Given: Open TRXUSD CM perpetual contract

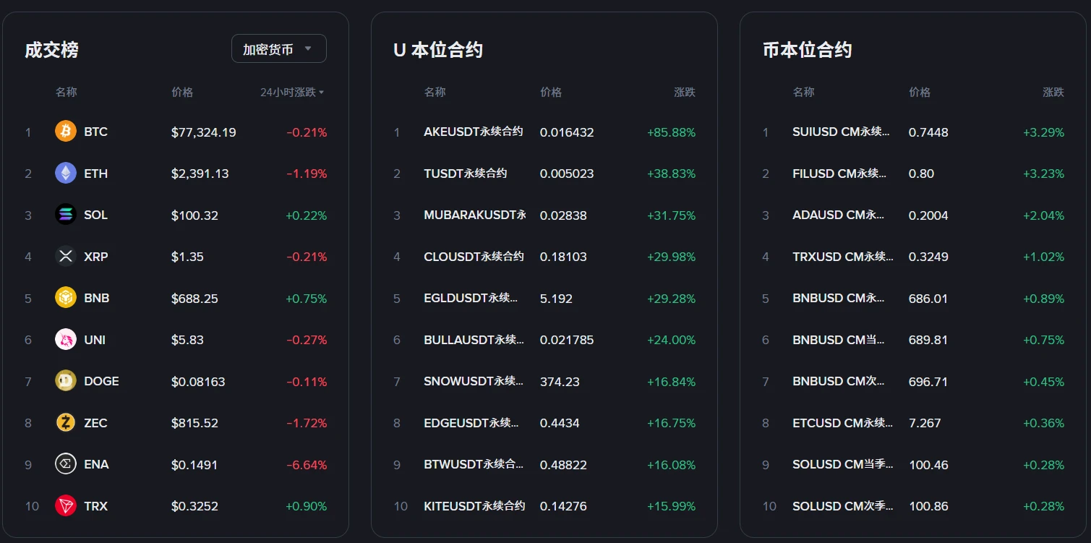Looking at the screenshot, I should coord(843,257).
